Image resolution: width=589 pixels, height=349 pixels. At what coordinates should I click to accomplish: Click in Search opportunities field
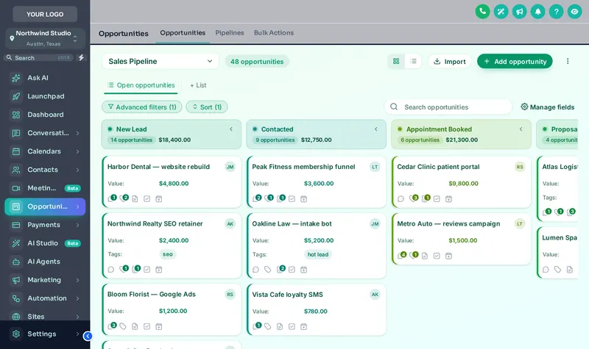448,107
